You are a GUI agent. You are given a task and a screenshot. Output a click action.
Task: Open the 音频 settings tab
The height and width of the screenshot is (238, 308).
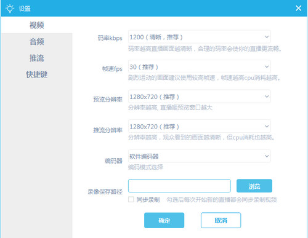click(37, 42)
